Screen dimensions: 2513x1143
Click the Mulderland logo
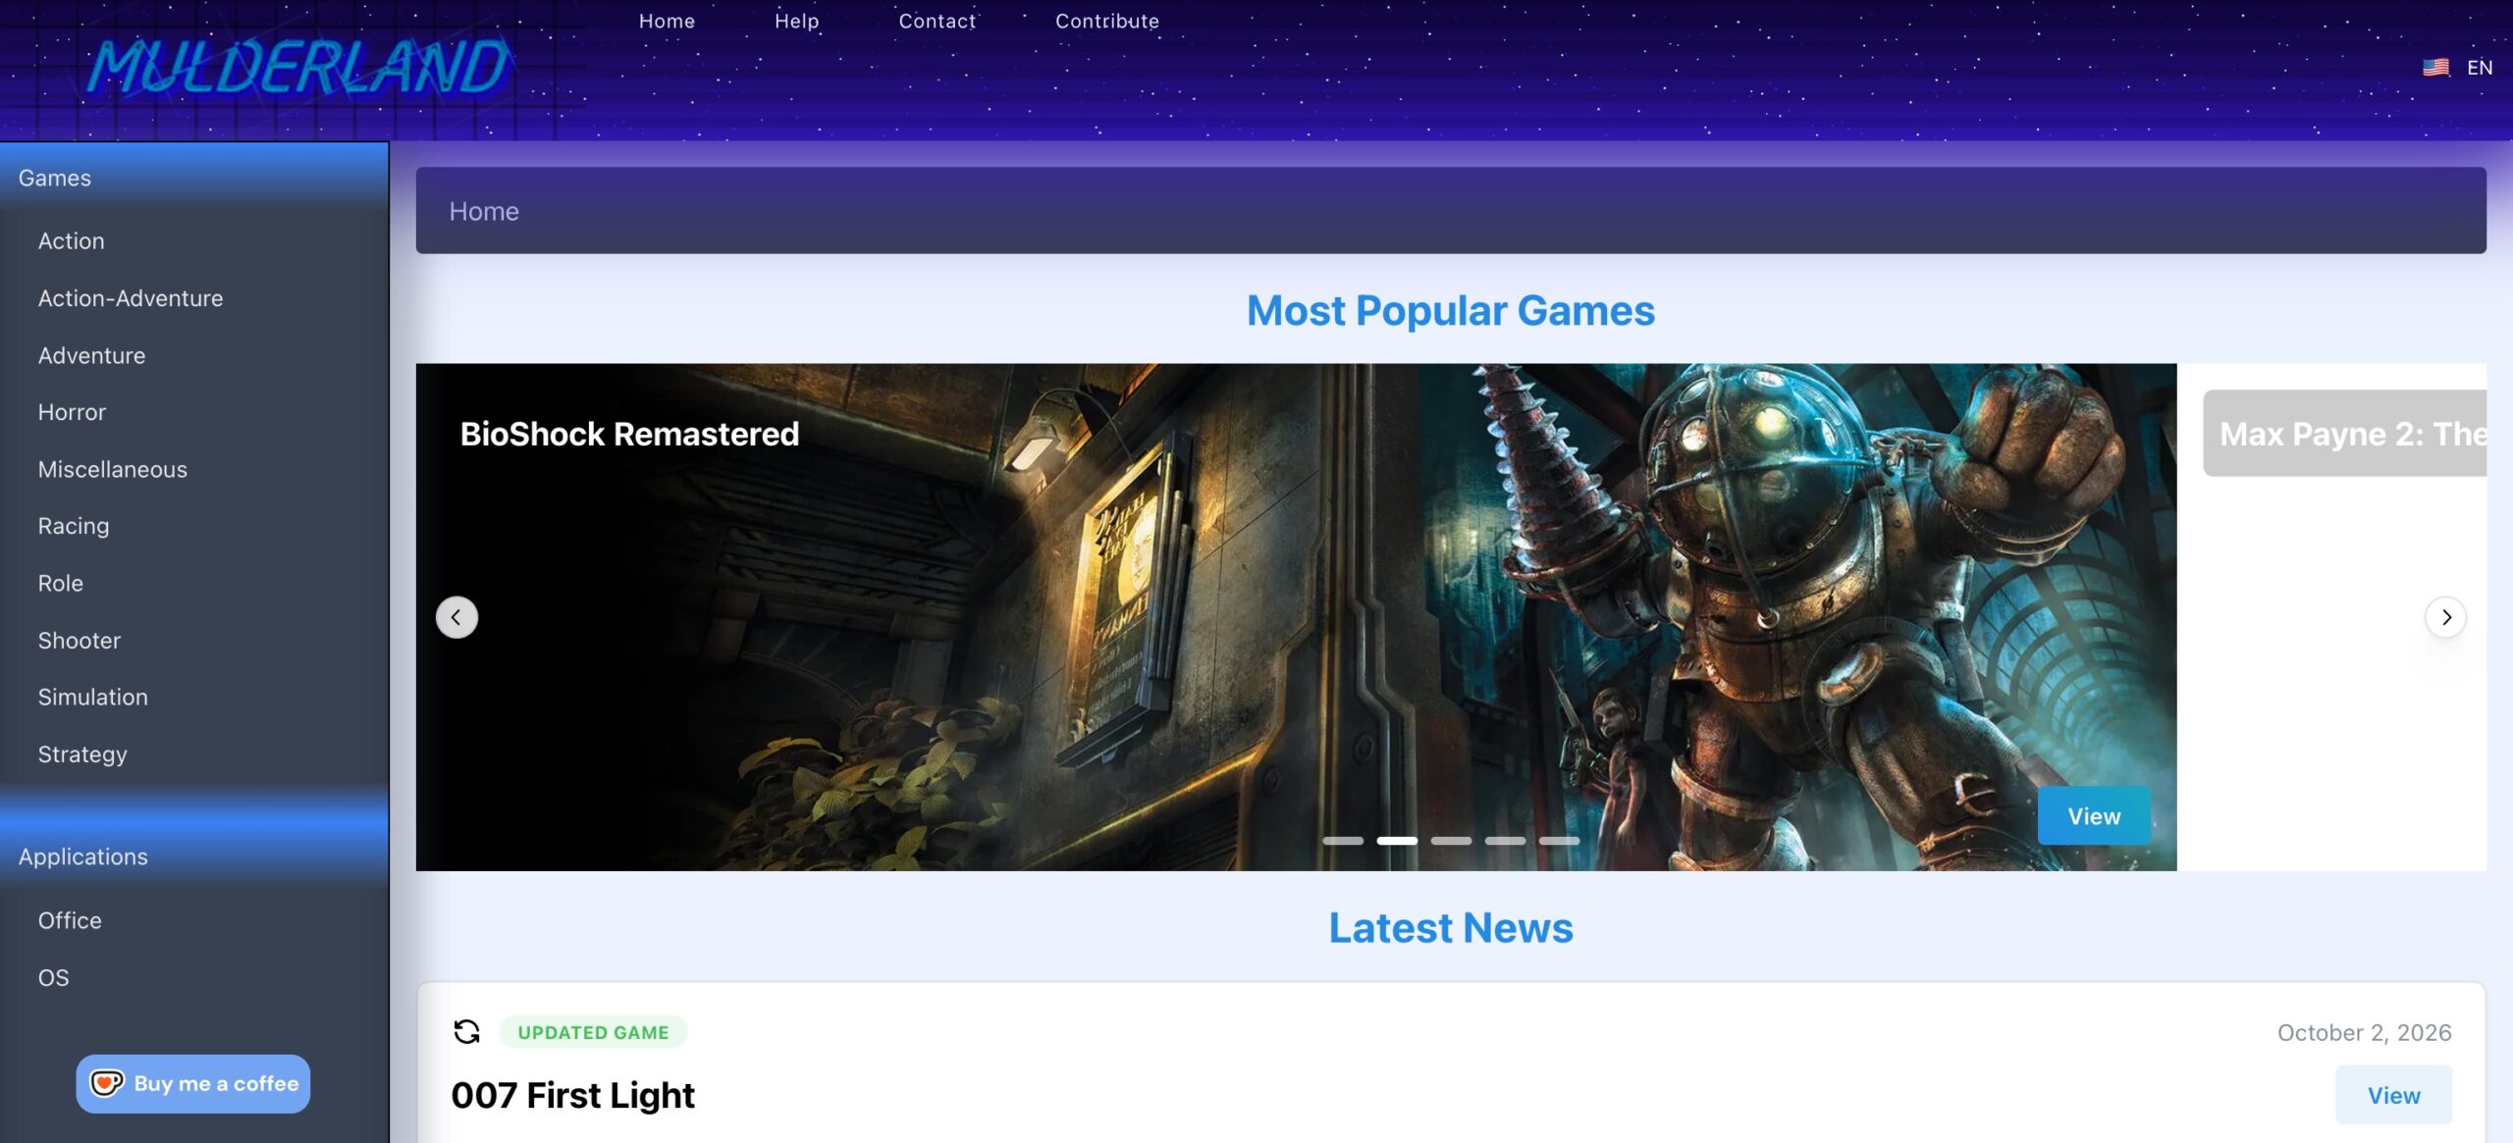pyautogui.click(x=297, y=67)
